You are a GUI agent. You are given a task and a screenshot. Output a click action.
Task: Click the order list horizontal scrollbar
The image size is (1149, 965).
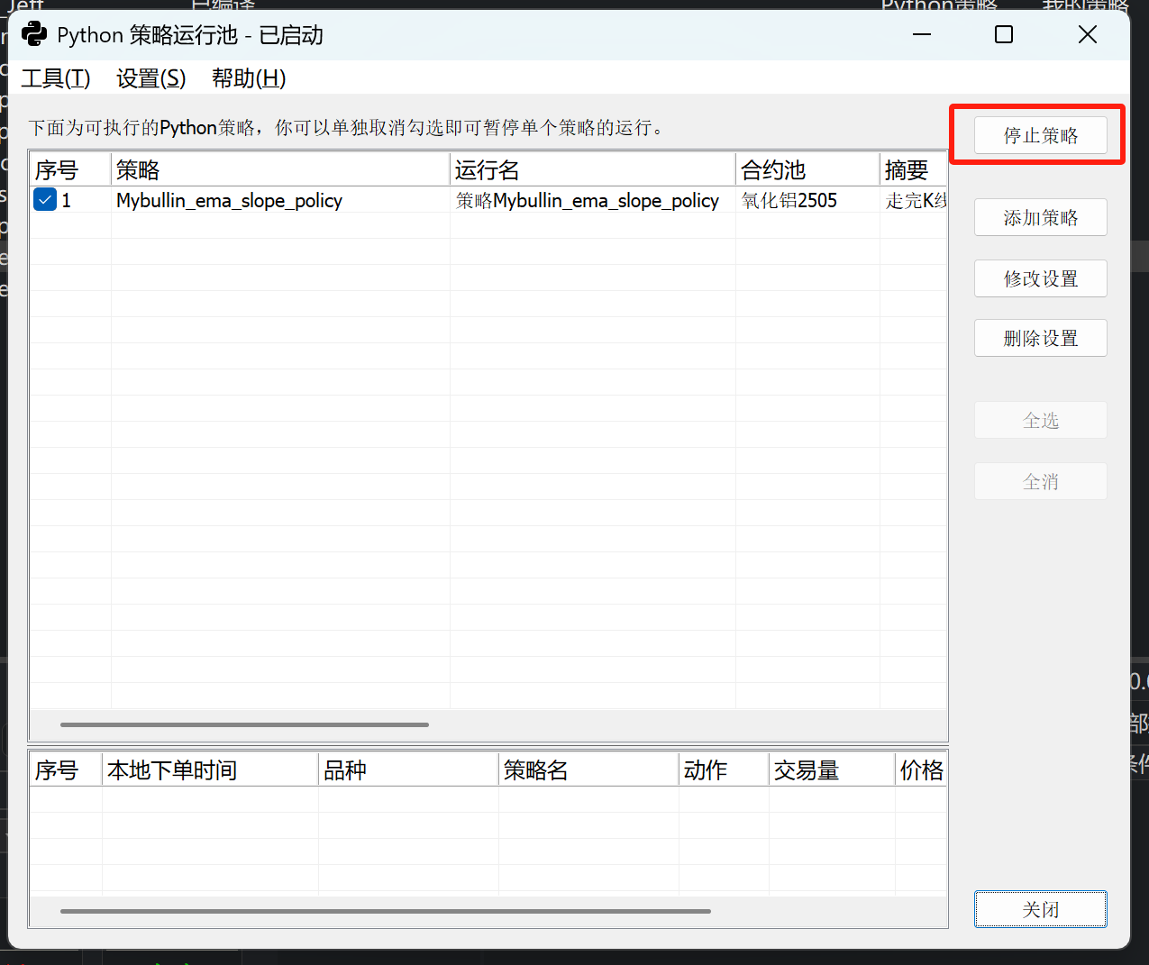[386, 911]
